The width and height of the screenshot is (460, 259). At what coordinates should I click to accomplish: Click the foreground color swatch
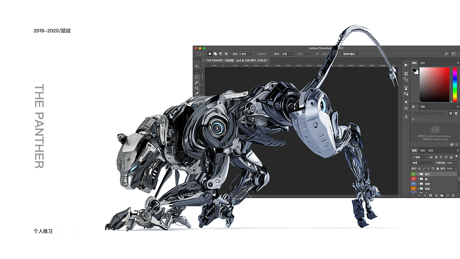(x=414, y=69)
